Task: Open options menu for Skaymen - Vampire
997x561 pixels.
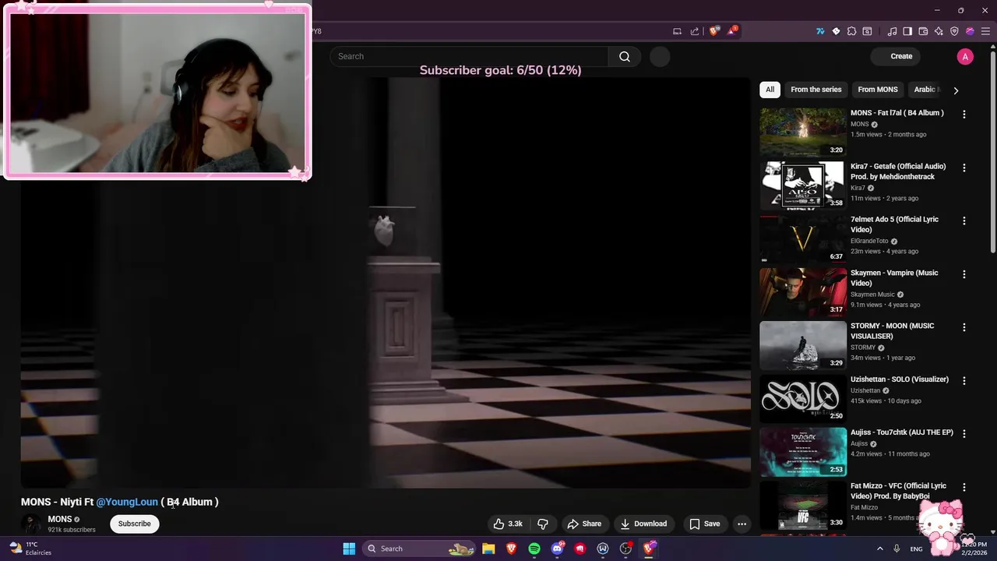Action: click(x=964, y=274)
